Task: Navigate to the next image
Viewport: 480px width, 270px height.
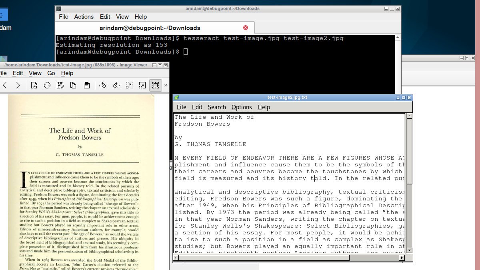Action: pos(19,85)
